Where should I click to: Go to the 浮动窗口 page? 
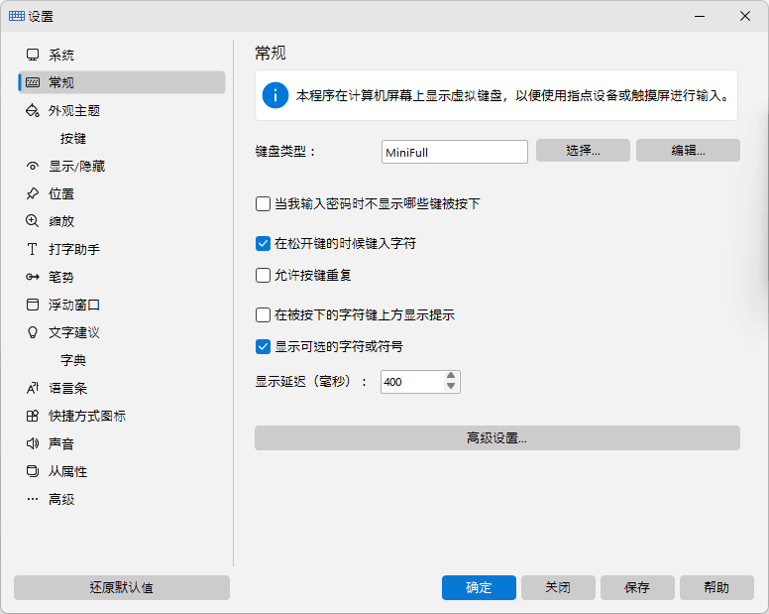(122, 305)
